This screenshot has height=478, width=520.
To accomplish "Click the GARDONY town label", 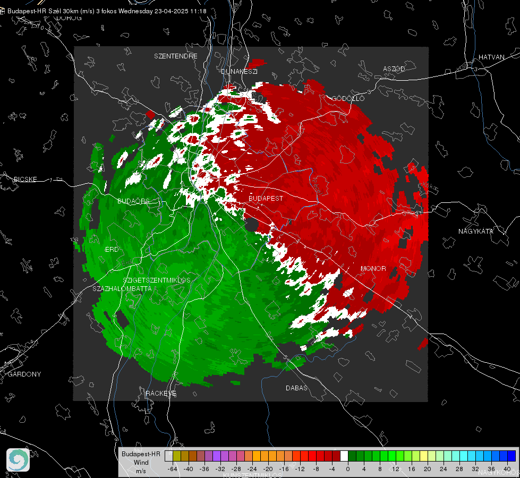I will (x=24, y=374).
